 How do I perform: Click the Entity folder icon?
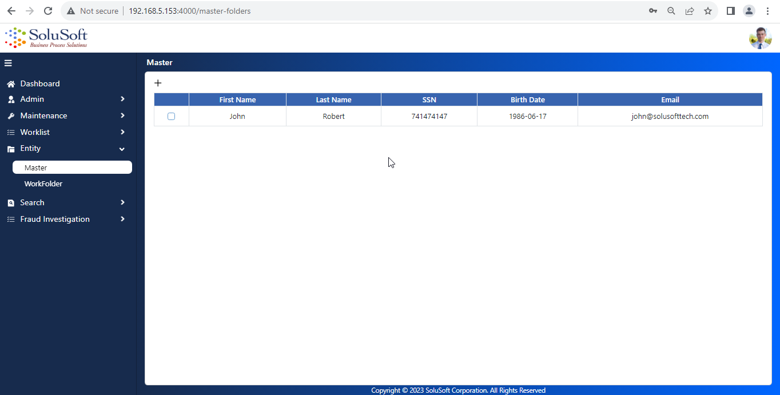(10, 149)
